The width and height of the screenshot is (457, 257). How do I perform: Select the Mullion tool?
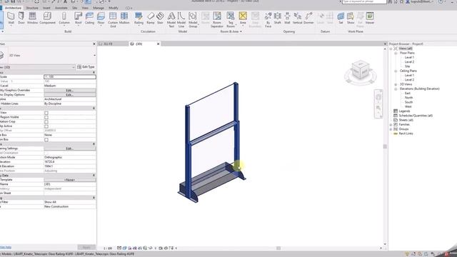(x=124, y=18)
